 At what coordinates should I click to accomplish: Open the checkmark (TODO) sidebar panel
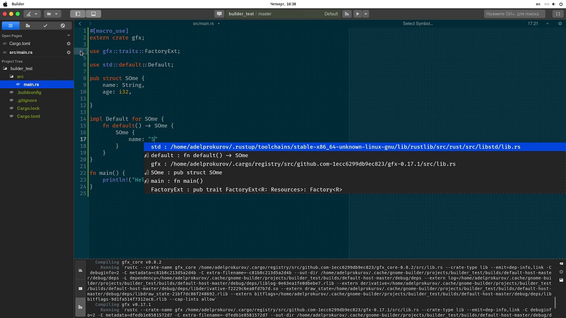45,26
